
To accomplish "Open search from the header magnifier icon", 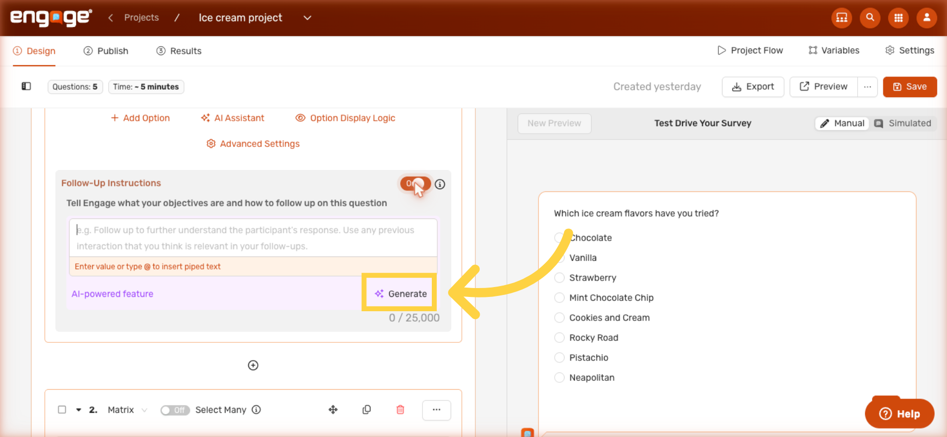I will (x=870, y=18).
